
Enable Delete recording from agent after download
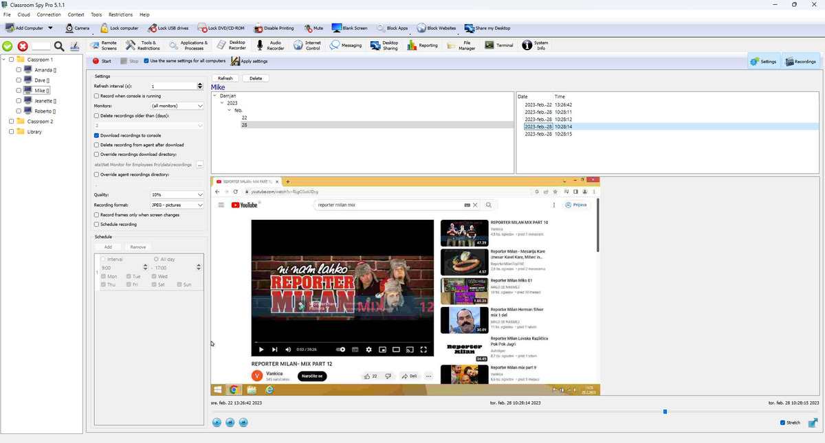[x=96, y=144]
